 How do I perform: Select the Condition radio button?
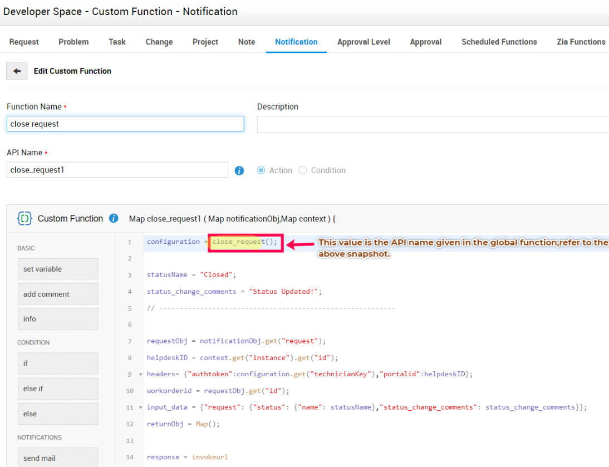click(303, 170)
